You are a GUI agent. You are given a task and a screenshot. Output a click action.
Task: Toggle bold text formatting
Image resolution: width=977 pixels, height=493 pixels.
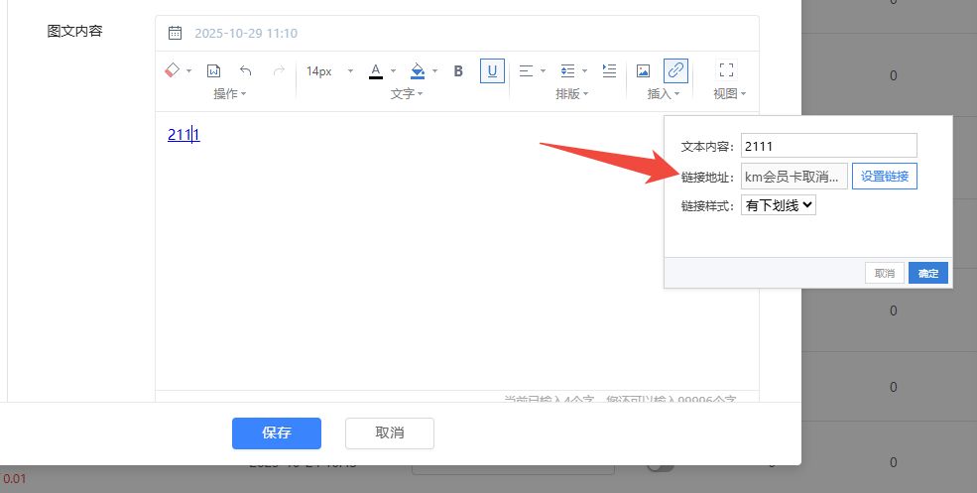tap(458, 70)
